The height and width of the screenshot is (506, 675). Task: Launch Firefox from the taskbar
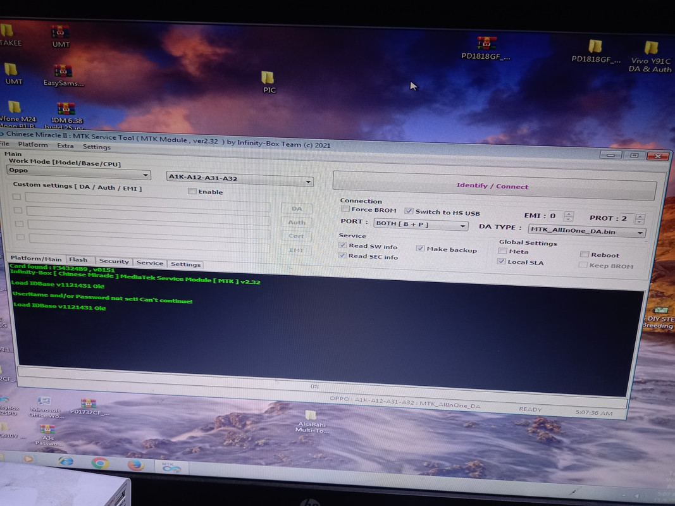click(135, 465)
